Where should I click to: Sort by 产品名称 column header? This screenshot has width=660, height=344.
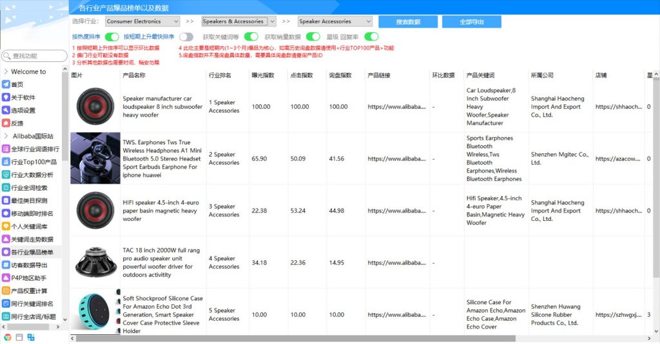coord(134,75)
